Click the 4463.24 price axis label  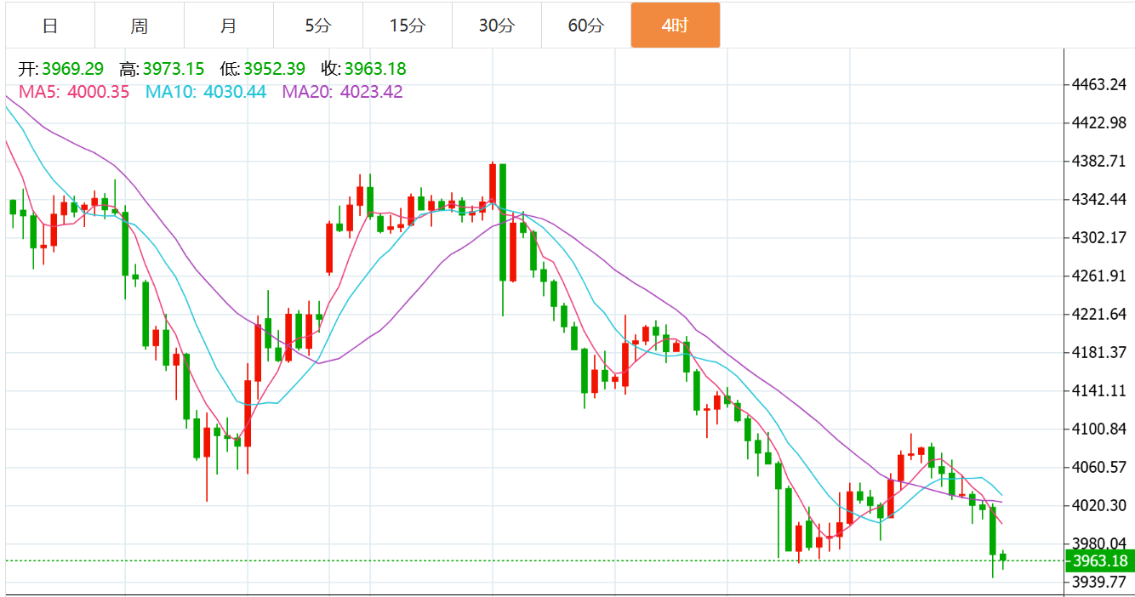(x=1100, y=84)
